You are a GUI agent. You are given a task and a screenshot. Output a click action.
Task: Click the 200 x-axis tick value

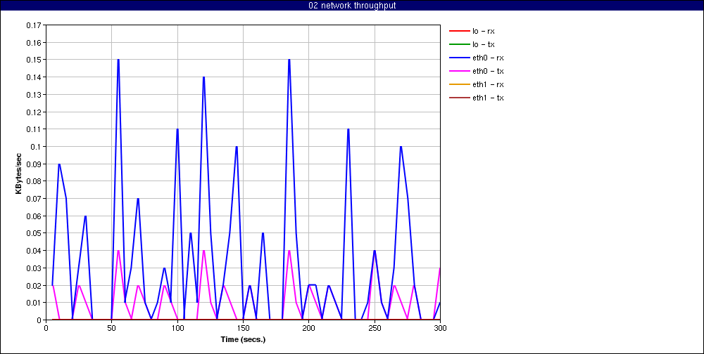point(308,328)
